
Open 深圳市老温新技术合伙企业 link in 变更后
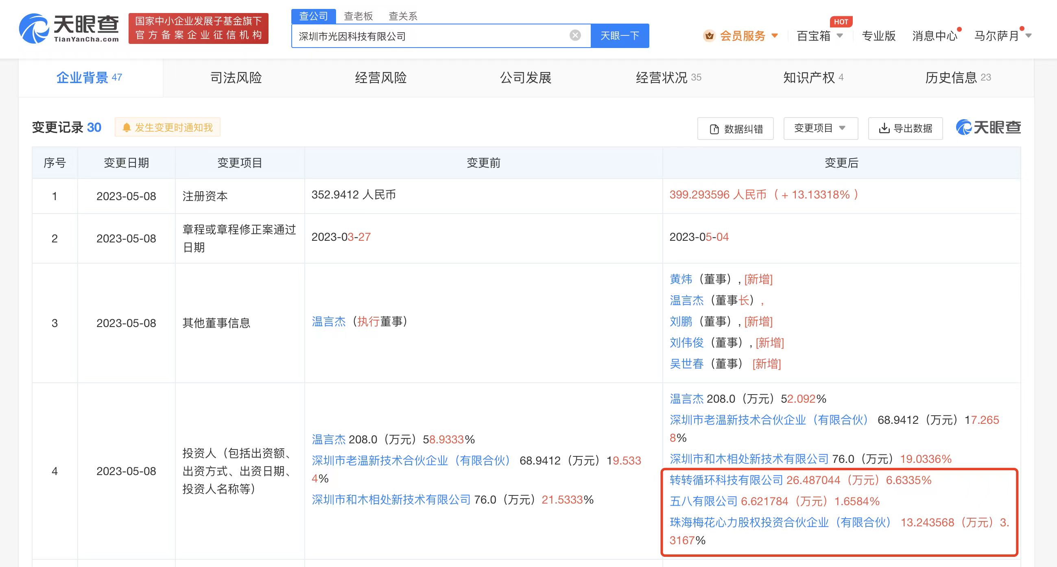coord(769,420)
